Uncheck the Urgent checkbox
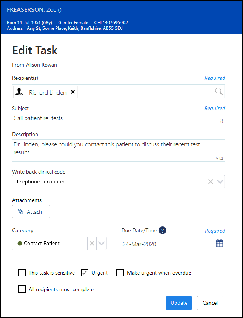Screen dimensions: 243x318 pyautogui.click(x=85, y=273)
